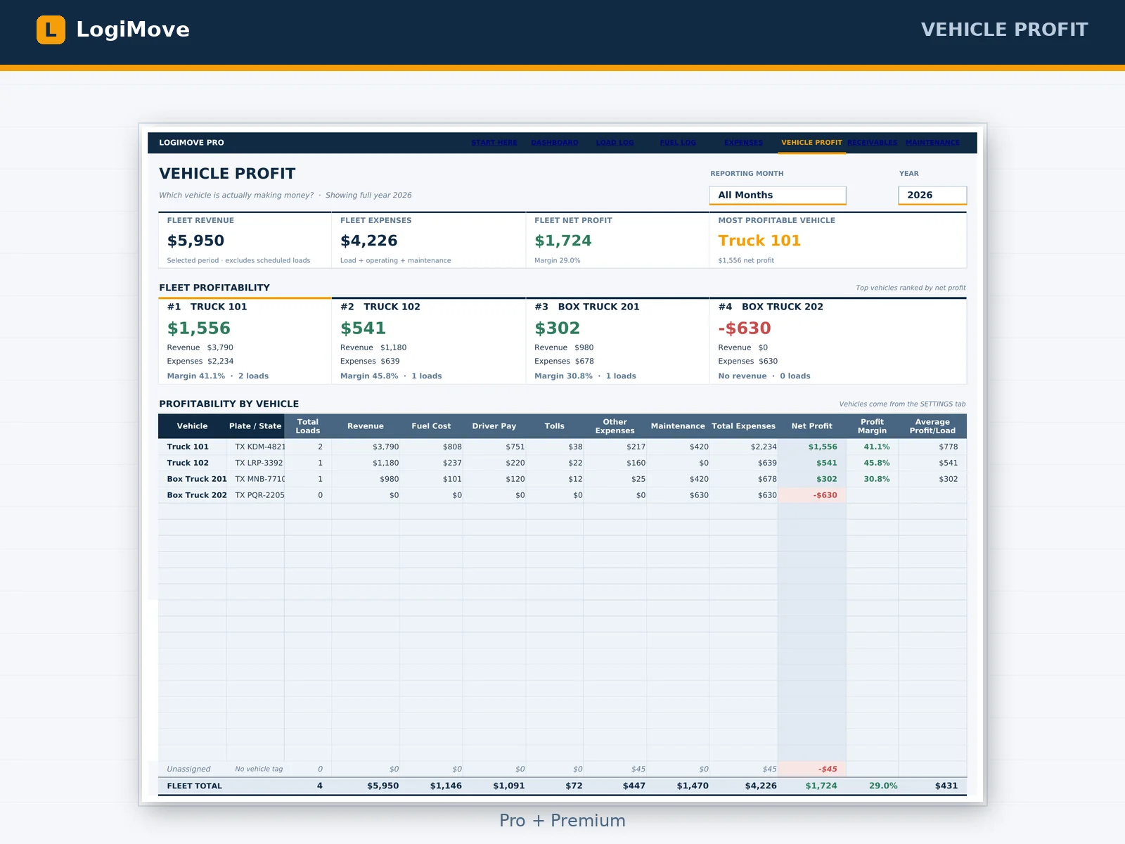Go to the DASHBOARD tab

(555, 143)
